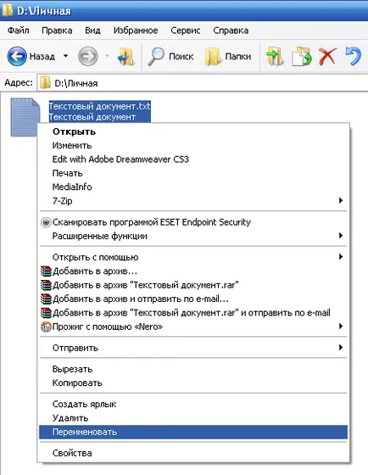Choose Удалить in context menu
368x475 pixels.
pyautogui.click(x=193, y=418)
